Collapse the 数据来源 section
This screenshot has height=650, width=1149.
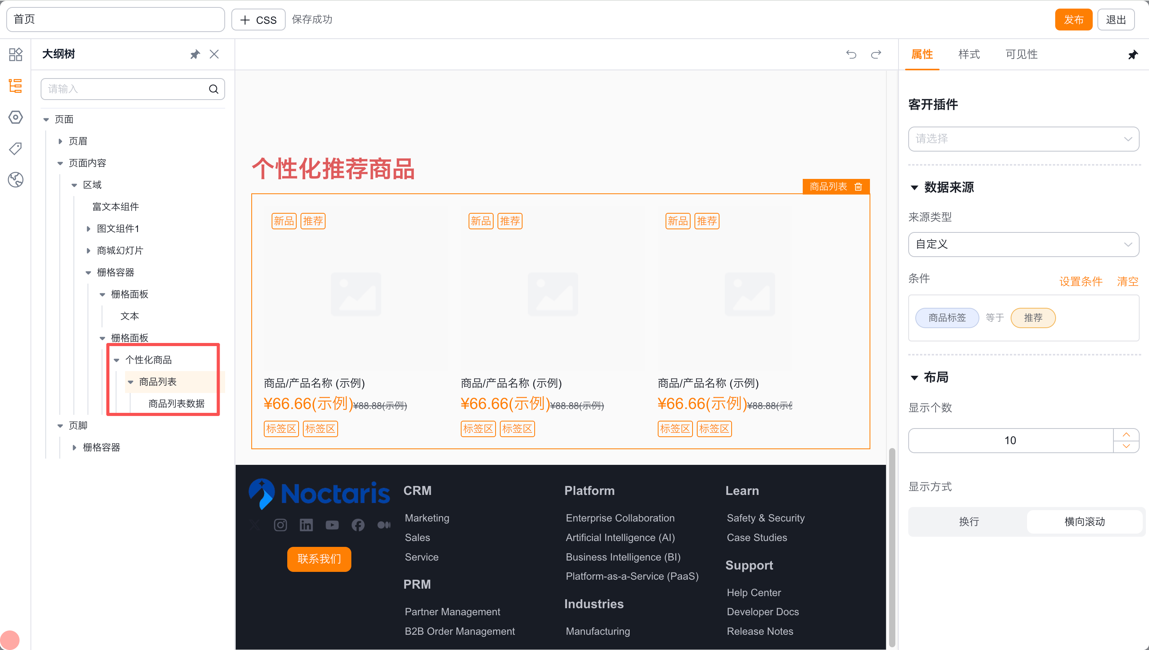click(914, 187)
